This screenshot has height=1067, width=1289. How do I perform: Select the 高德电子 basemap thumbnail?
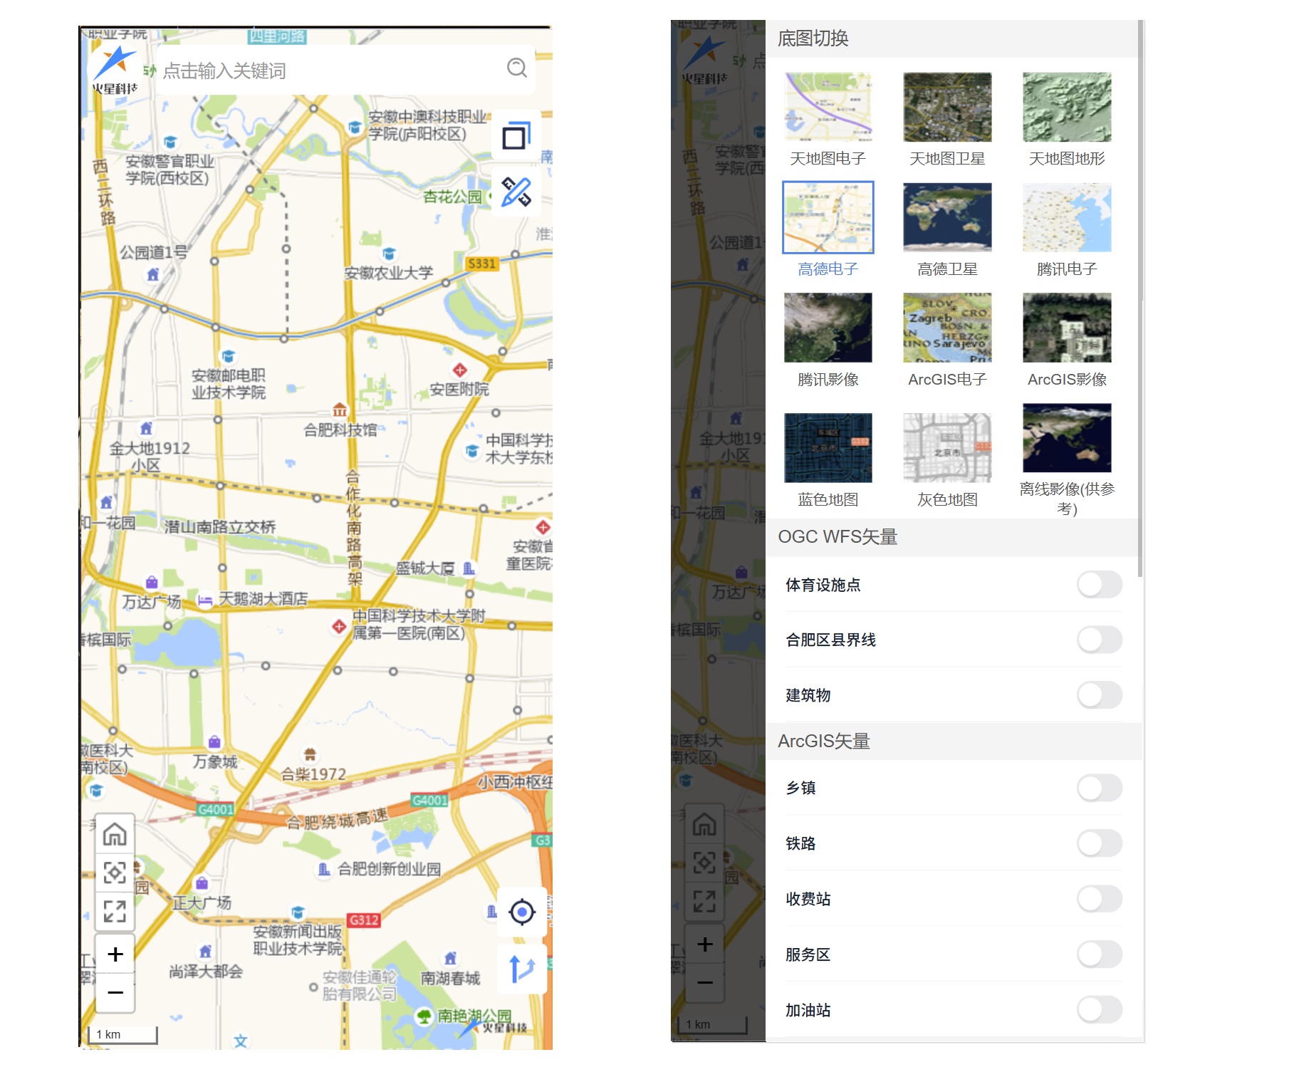pos(828,217)
